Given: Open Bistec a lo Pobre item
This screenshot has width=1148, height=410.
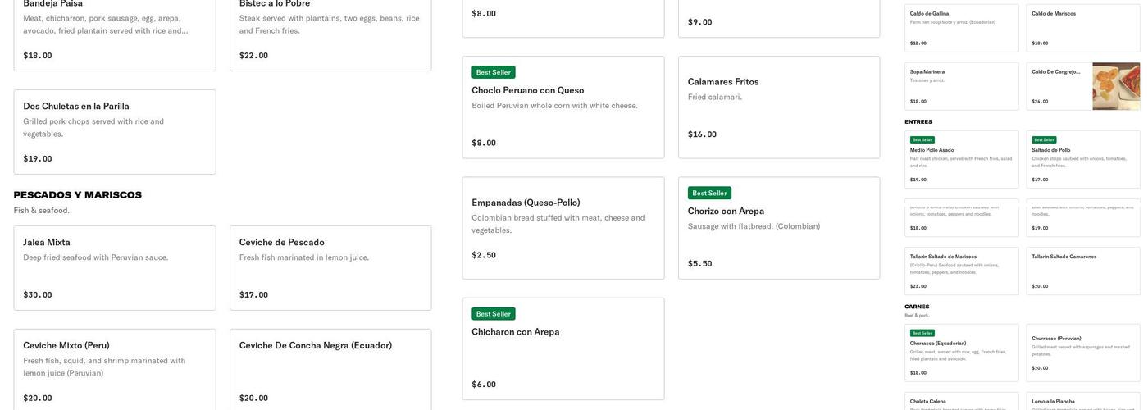Looking at the screenshot, I should (330, 33).
